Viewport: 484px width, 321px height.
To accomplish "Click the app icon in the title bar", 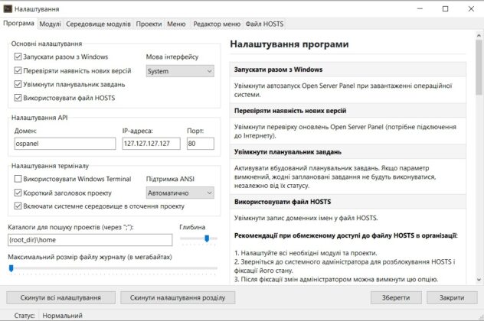I will tap(8, 8).
